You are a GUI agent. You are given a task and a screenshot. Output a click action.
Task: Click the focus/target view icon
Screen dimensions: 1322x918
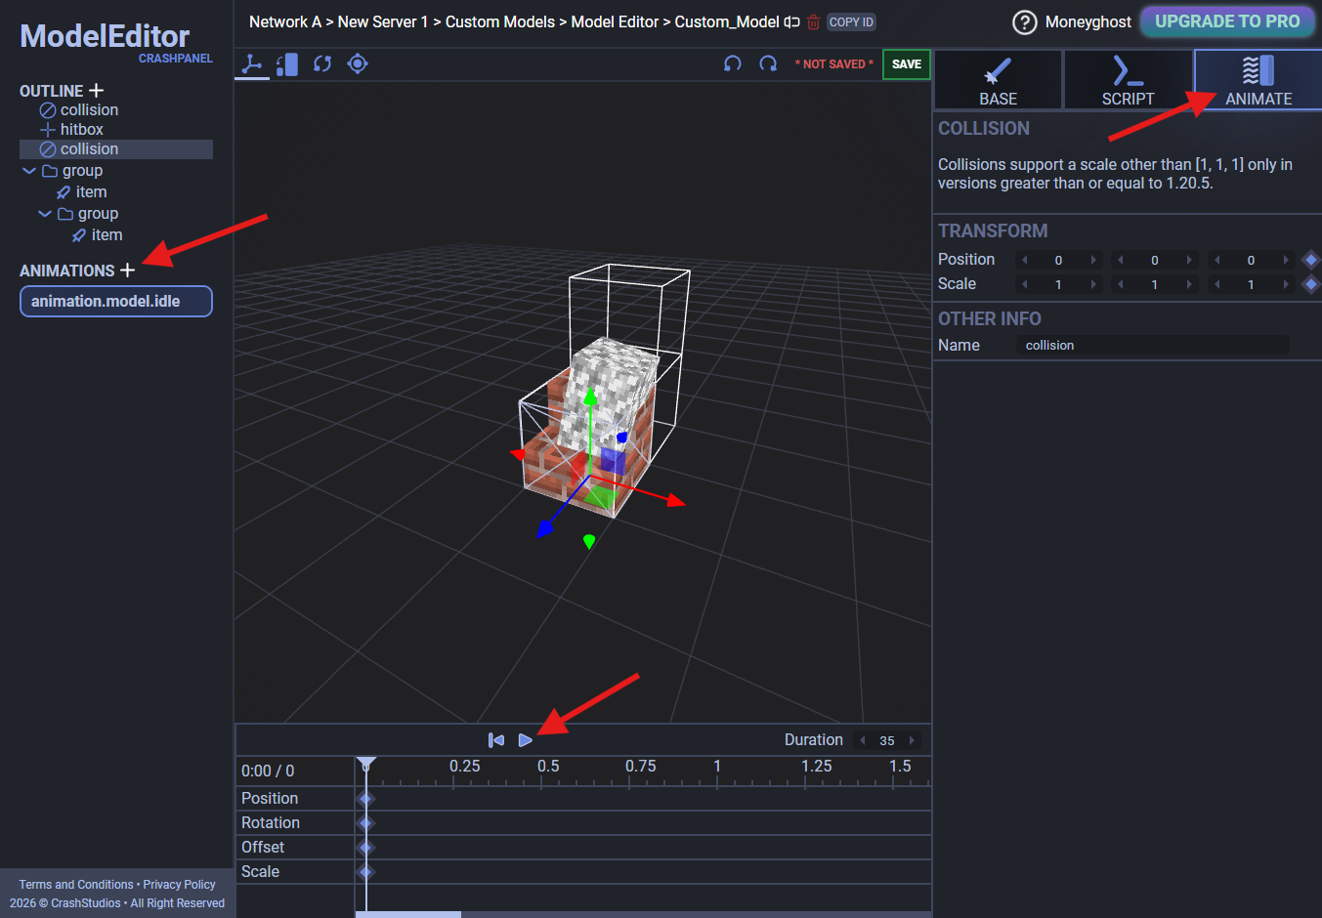358,64
